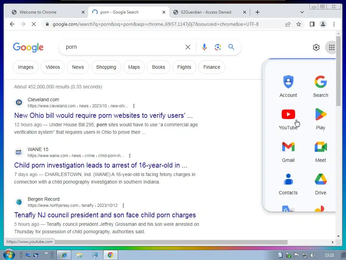Click the Bergen Record site name
The width and height of the screenshot is (346, 260).
44,199
